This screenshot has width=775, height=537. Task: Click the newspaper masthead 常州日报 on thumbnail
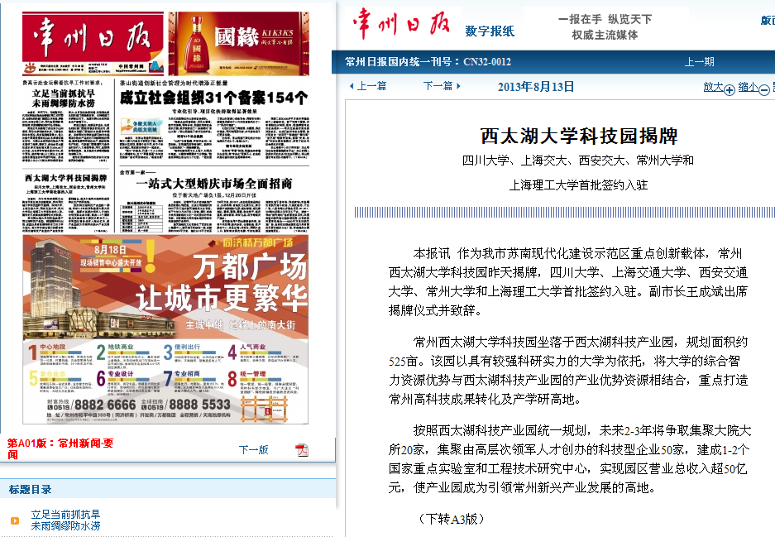click(x=93, y=44)
